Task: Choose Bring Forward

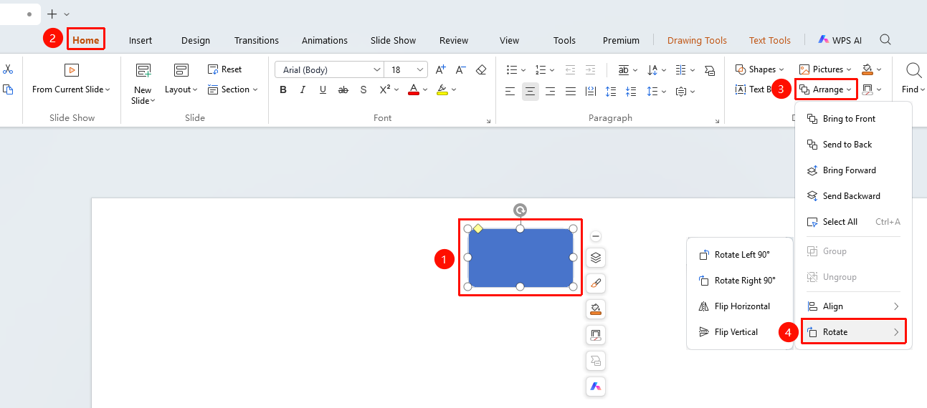Action: (x=853, y=170)
